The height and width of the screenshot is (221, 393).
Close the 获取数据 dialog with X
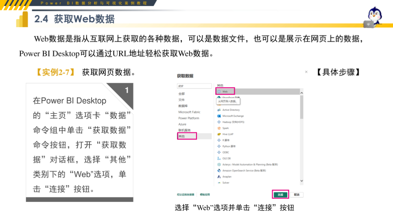[306, 72]
